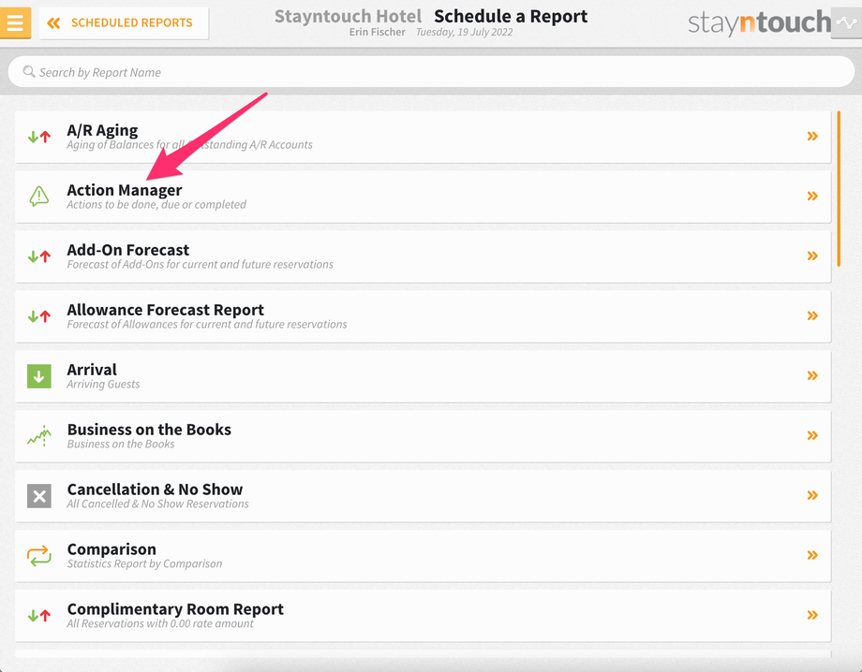Expand Add-On Forecast via its chevron

tap(812, 256)
